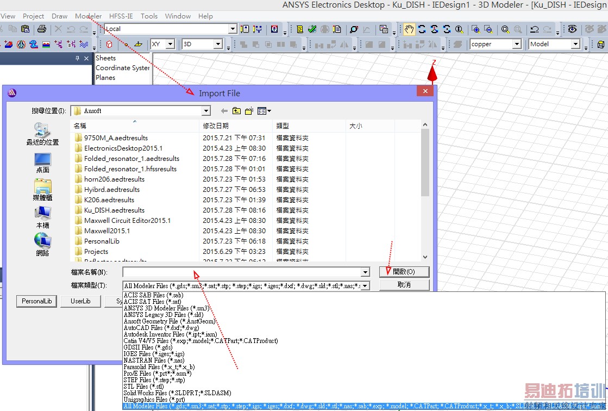Image resolution: width=608 pixels, height=411 pixels.
Task: Open the Modeler menu
Action: click(x=88, y=16)
